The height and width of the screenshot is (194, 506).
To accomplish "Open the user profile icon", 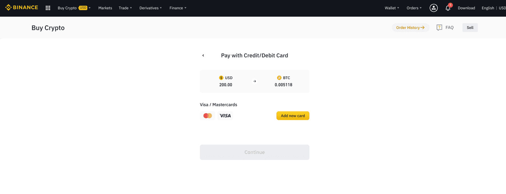I will point(434,8).
